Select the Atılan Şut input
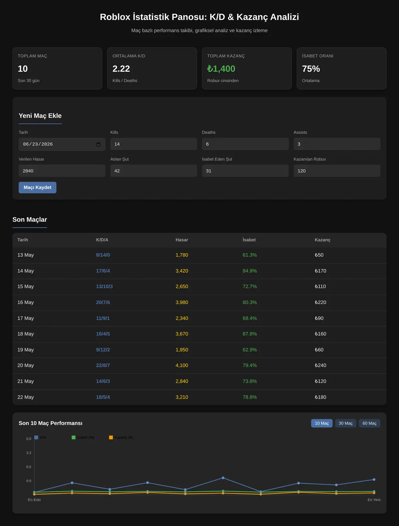Viewport: 399px width, 526px height. [x=154, y=171]
